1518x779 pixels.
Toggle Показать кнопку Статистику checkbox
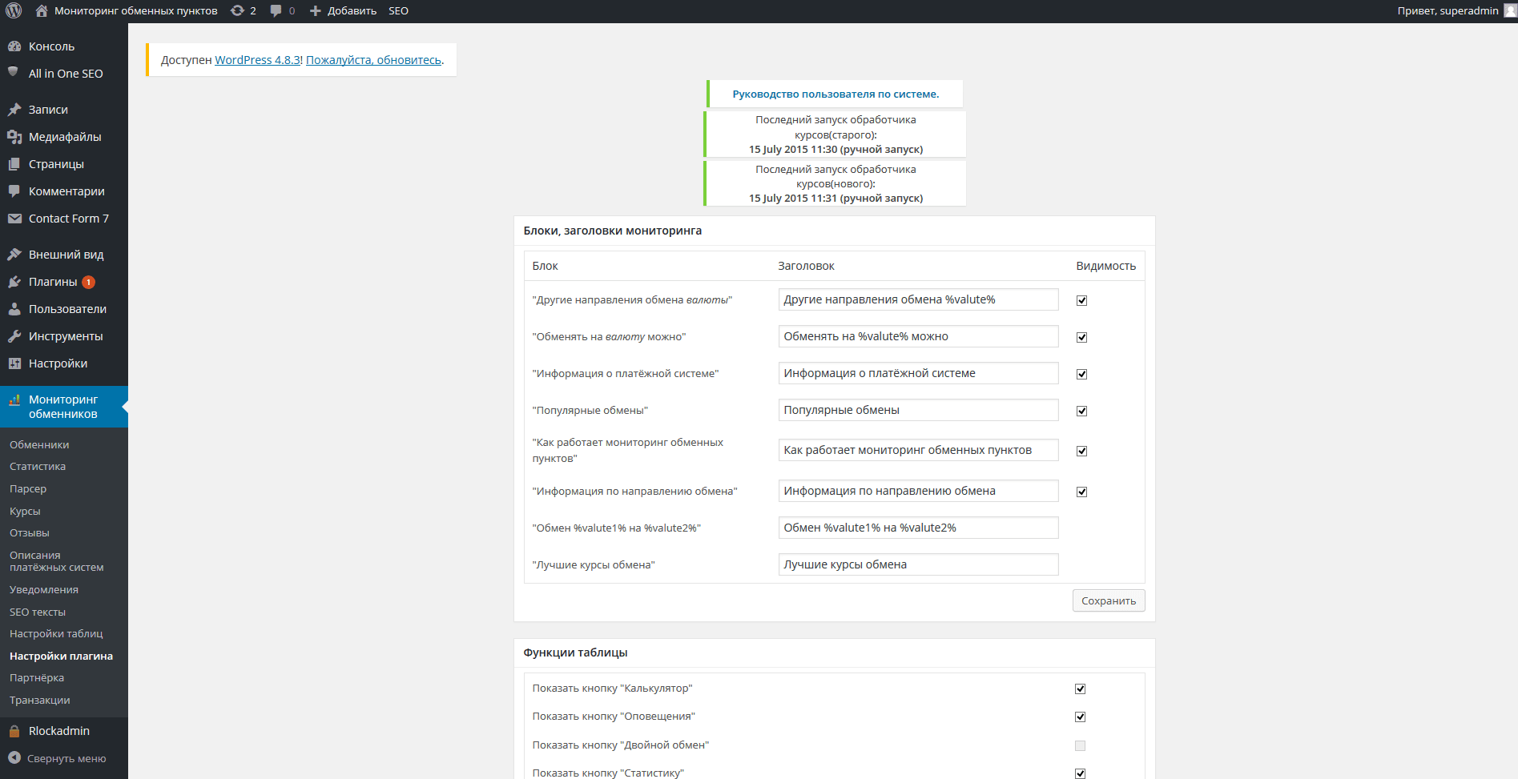click(1080, 773)
